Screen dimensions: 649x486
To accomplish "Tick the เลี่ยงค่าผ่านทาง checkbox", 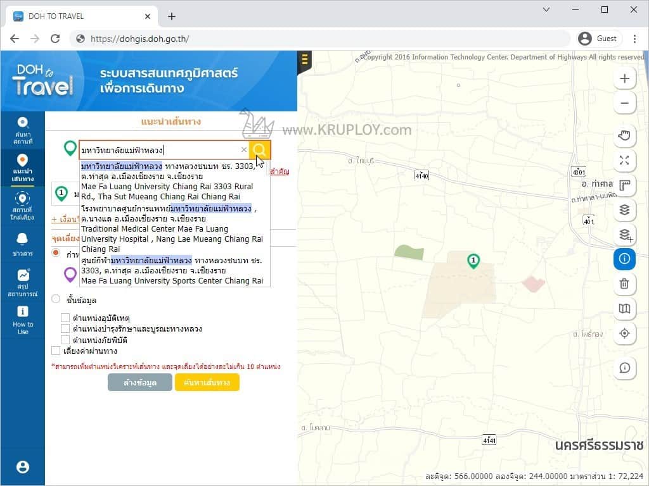I will coord(56,351).
